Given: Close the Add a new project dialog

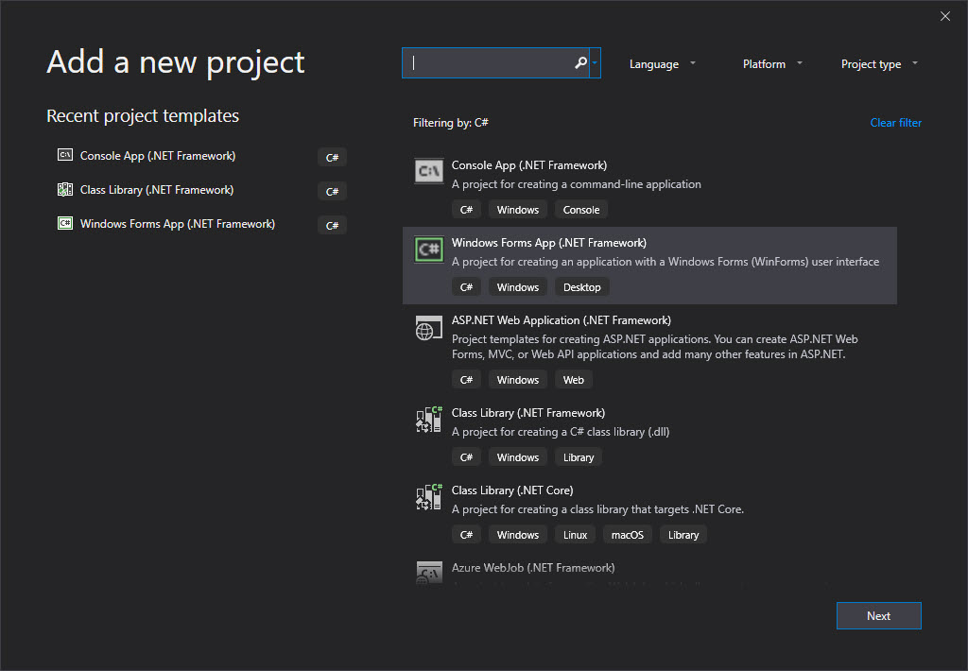Looking at the screenshot, I should coord(945,16).
